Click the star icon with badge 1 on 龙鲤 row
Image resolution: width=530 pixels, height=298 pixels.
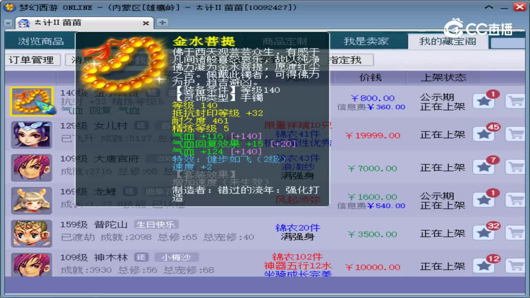pyautogui.click(x=484, y=200)
